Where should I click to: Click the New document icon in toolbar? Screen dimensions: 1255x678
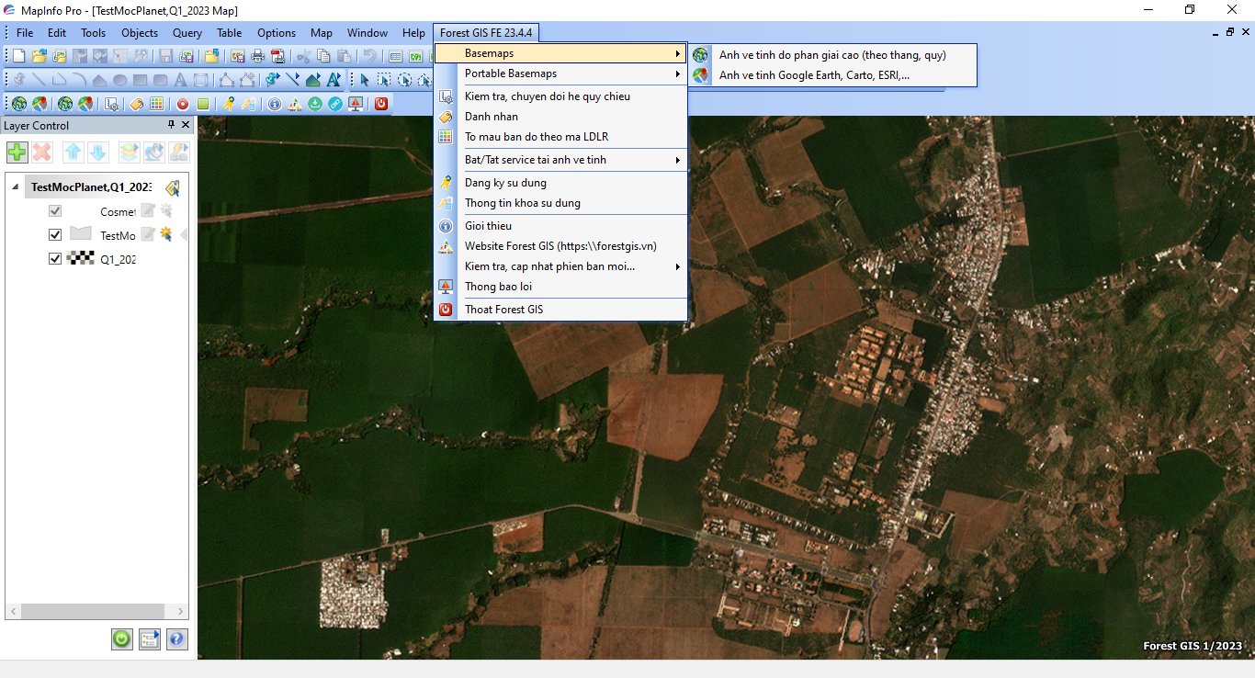point(19,56)
